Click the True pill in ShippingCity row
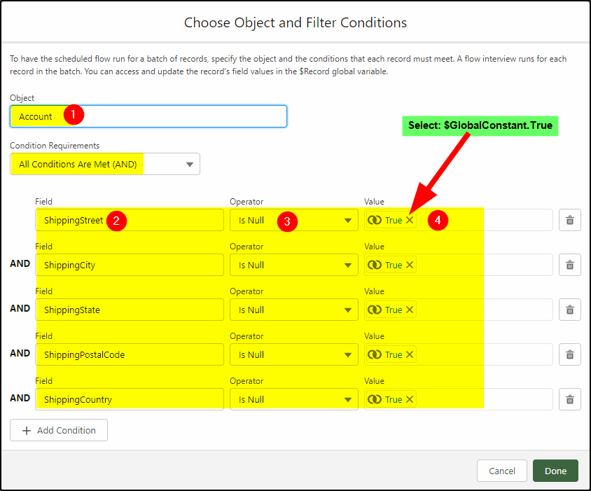Screen dimensions: 591x491 [391, 265]
